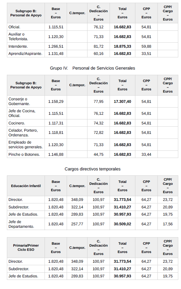Image resolution: width=181 pixels, height=289 pixels.
Task: Select the 'Auxiliar o Telefonista.' cell
Action: click(18, 37)
